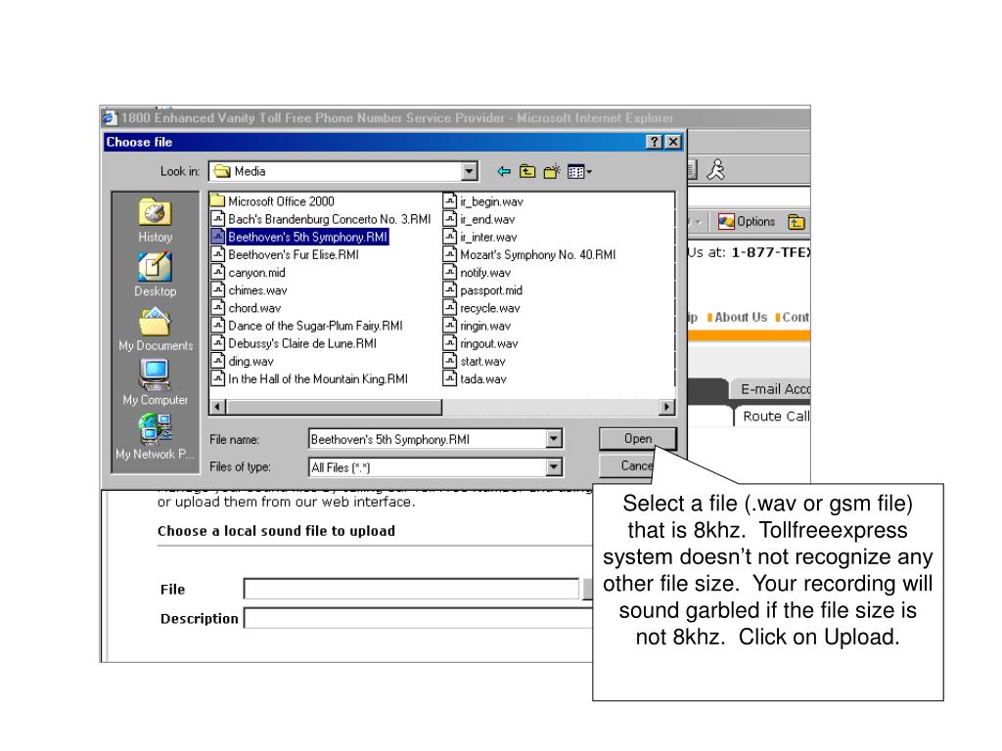Image resolution: width=1002 pixels, height=751 pixels.
Task: Open My Network Places shortcut
Action: click(x=156, y=437)
